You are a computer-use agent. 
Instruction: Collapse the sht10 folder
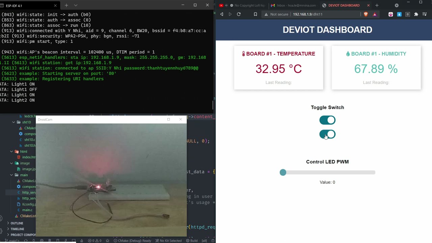click(x=14, y=122)
